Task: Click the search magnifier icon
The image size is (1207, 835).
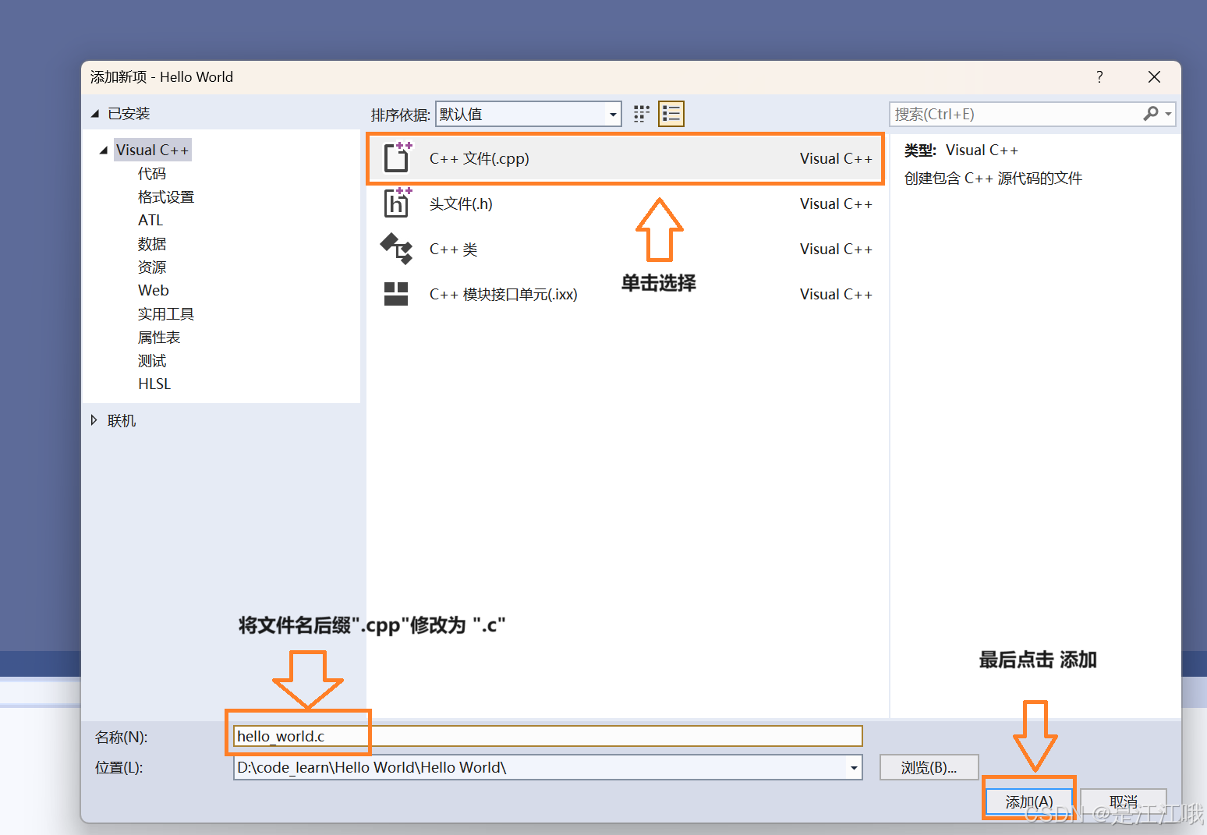Action: [1151, 114]
